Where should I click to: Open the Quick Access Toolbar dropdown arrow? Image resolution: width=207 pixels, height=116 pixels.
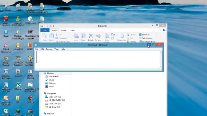click(x=54, y=26)
